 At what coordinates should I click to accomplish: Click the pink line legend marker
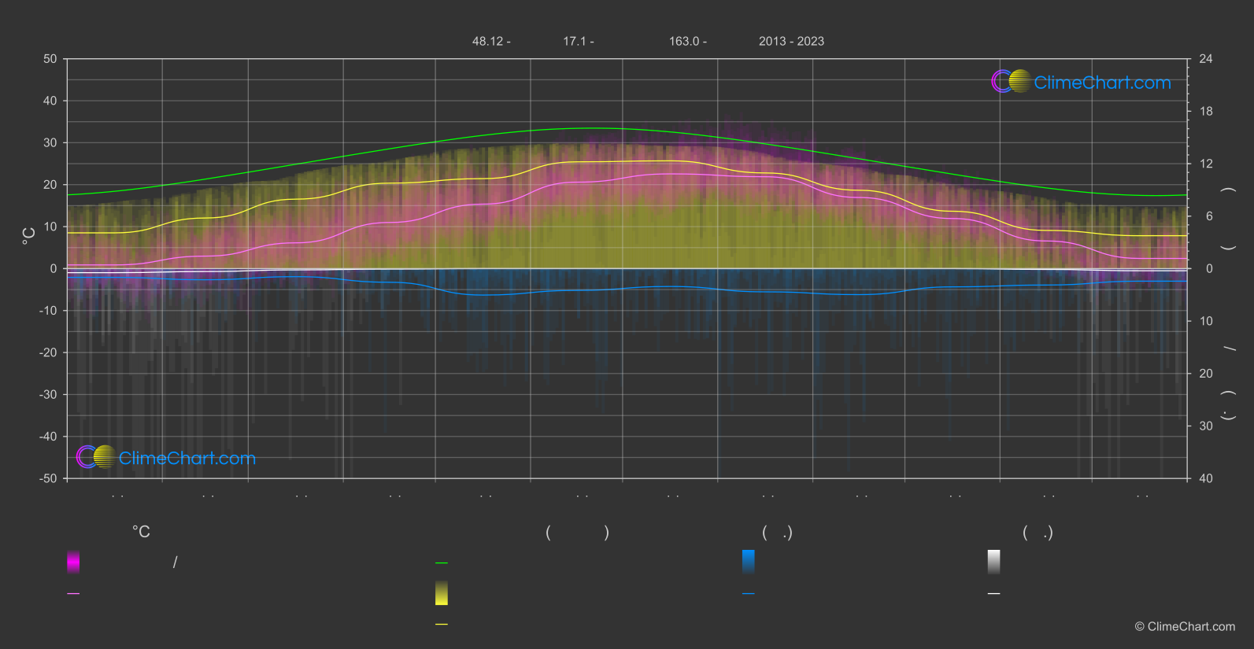[x=73, y=594]
